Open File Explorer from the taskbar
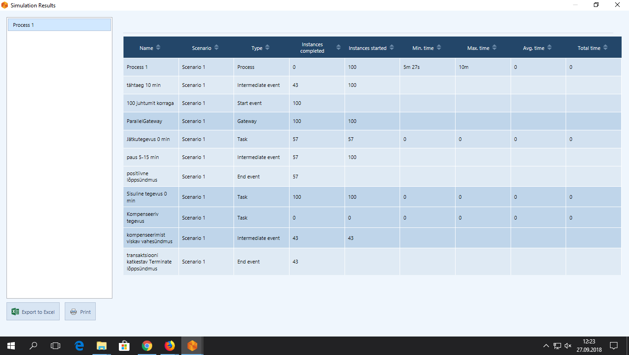The width and height of the screenshot is (629, 355). 101,346
